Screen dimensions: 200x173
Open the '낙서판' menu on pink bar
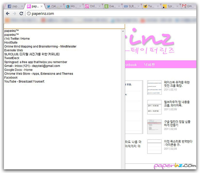tap(149, 65)
